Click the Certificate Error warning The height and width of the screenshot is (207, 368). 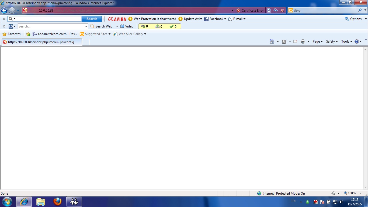point(250,11)
